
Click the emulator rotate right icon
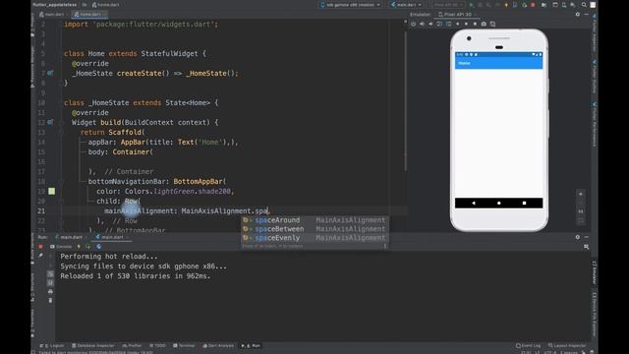click(x=448, y=24)
